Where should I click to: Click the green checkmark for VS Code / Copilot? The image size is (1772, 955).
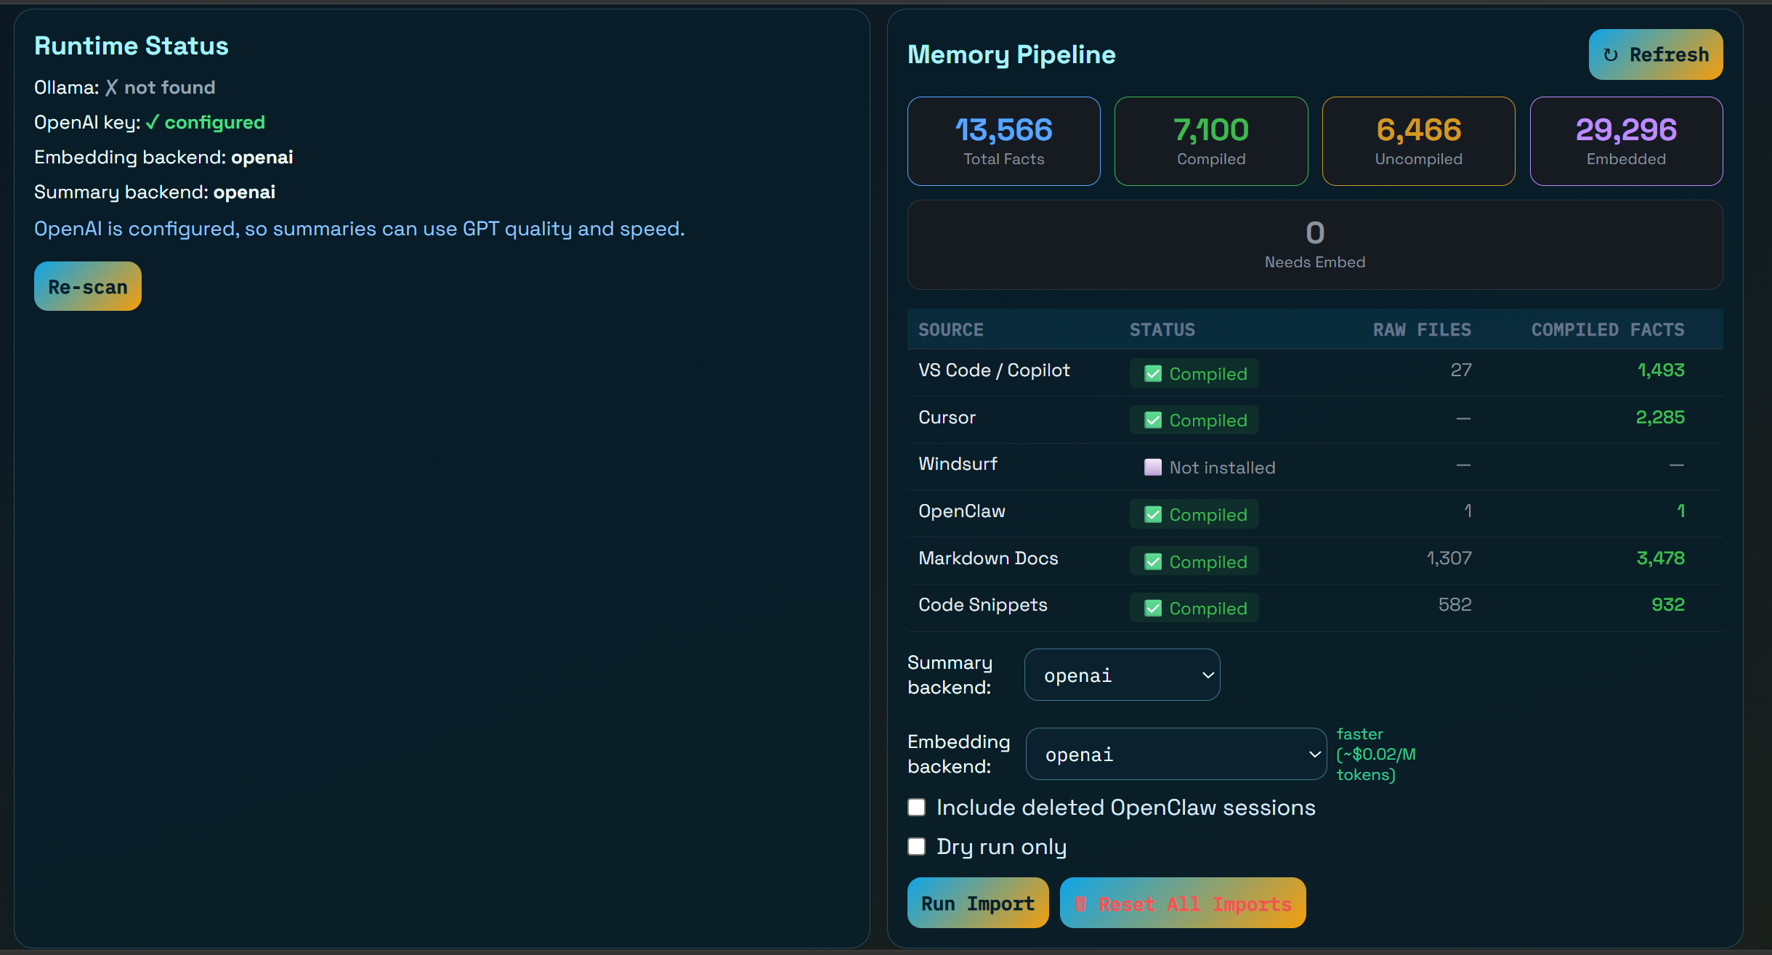click(x=1152, y=373)
